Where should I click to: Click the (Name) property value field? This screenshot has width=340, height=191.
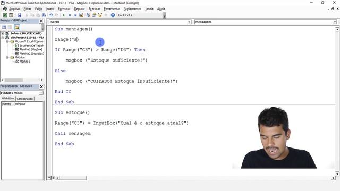click(x=28, y=104)
